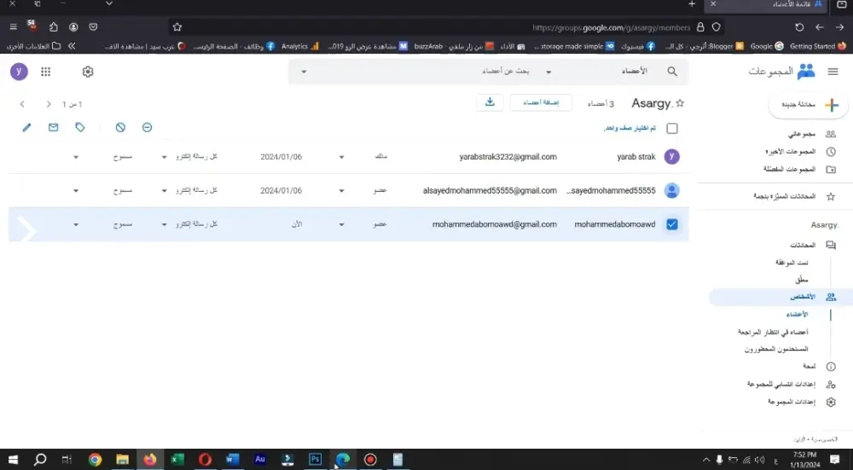Screen dimensions: 853x470
Task: Click yarab strak purple avatar
Action: pyautogui.click(x=672, y=157)
